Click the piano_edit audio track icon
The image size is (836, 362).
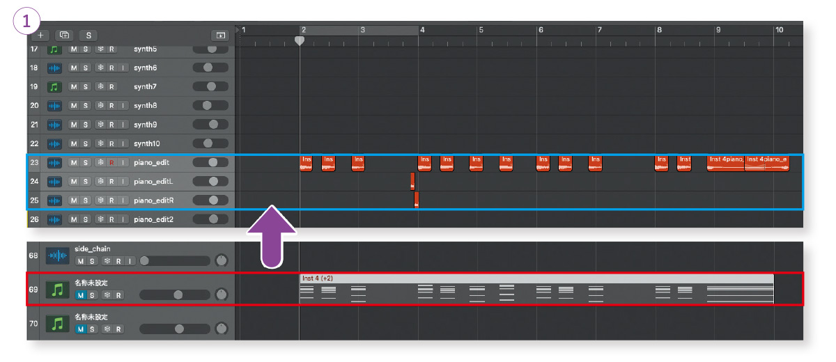tap(54, 162)
